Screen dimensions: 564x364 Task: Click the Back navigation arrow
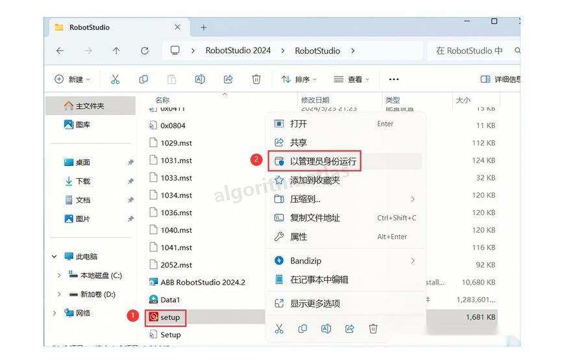60,51
